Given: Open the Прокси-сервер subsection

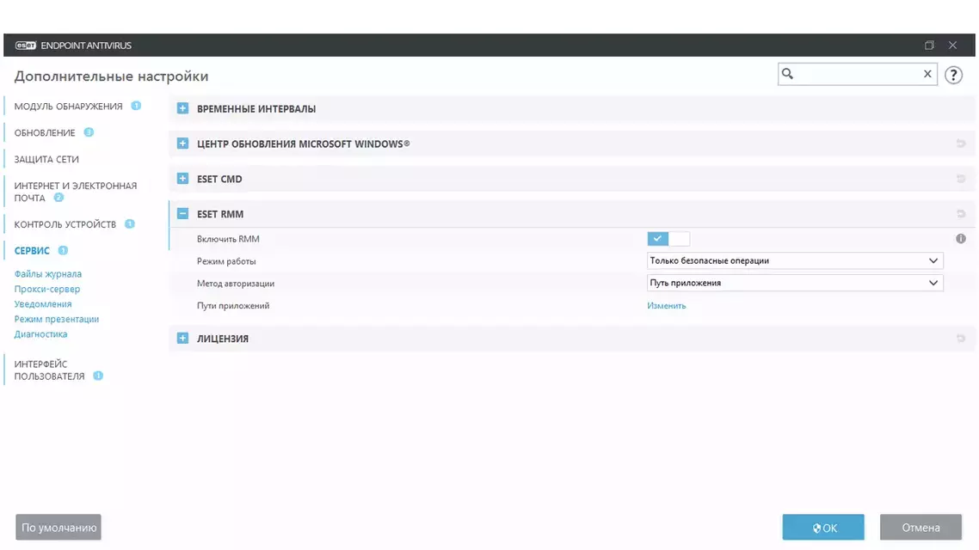Looking at the screenshot, I should pos(47,289).
